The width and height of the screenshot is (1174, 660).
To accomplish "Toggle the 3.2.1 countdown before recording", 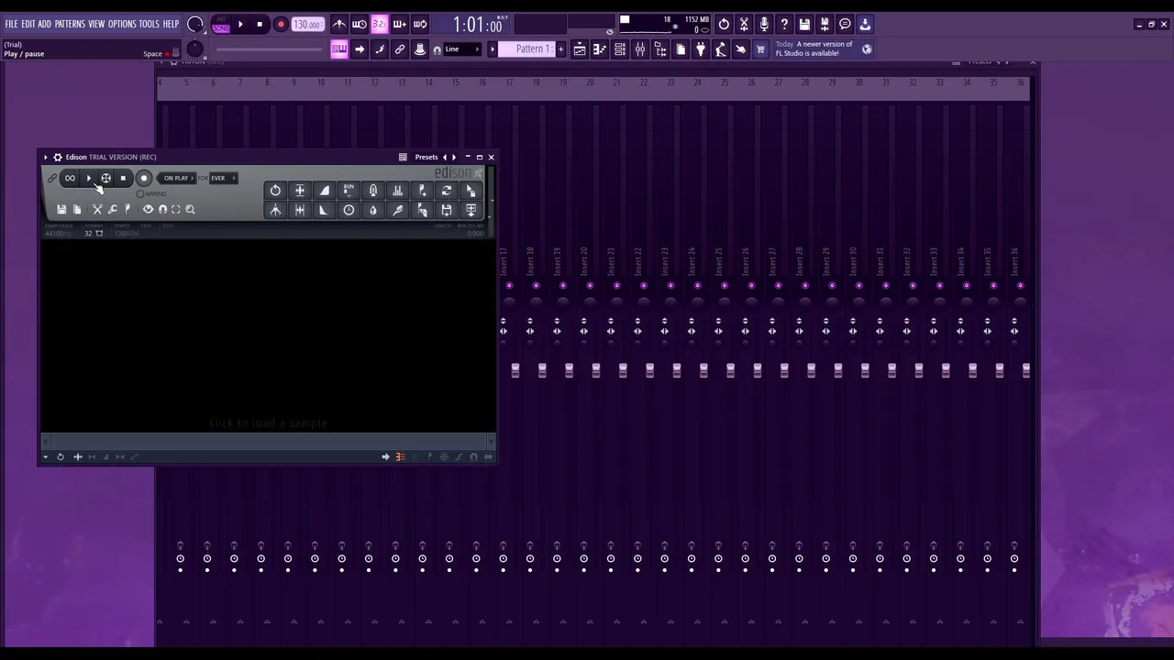I will pyautogui.click(x=380, y=24).
